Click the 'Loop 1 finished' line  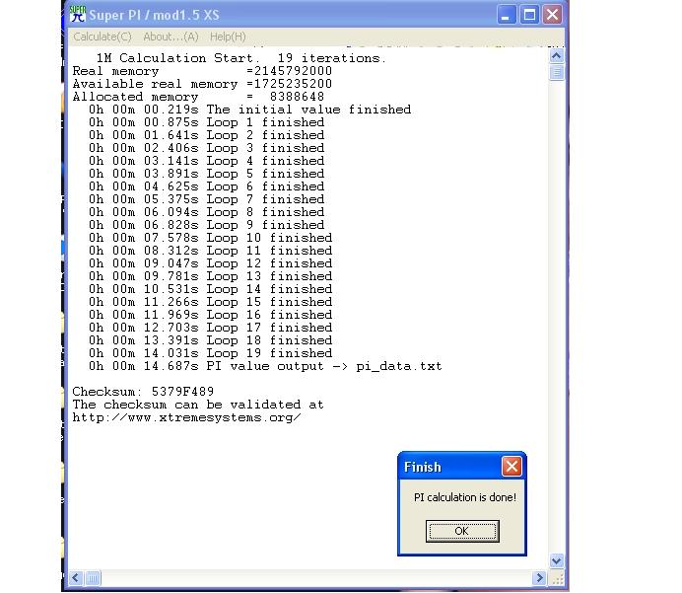tap(207, 122)
